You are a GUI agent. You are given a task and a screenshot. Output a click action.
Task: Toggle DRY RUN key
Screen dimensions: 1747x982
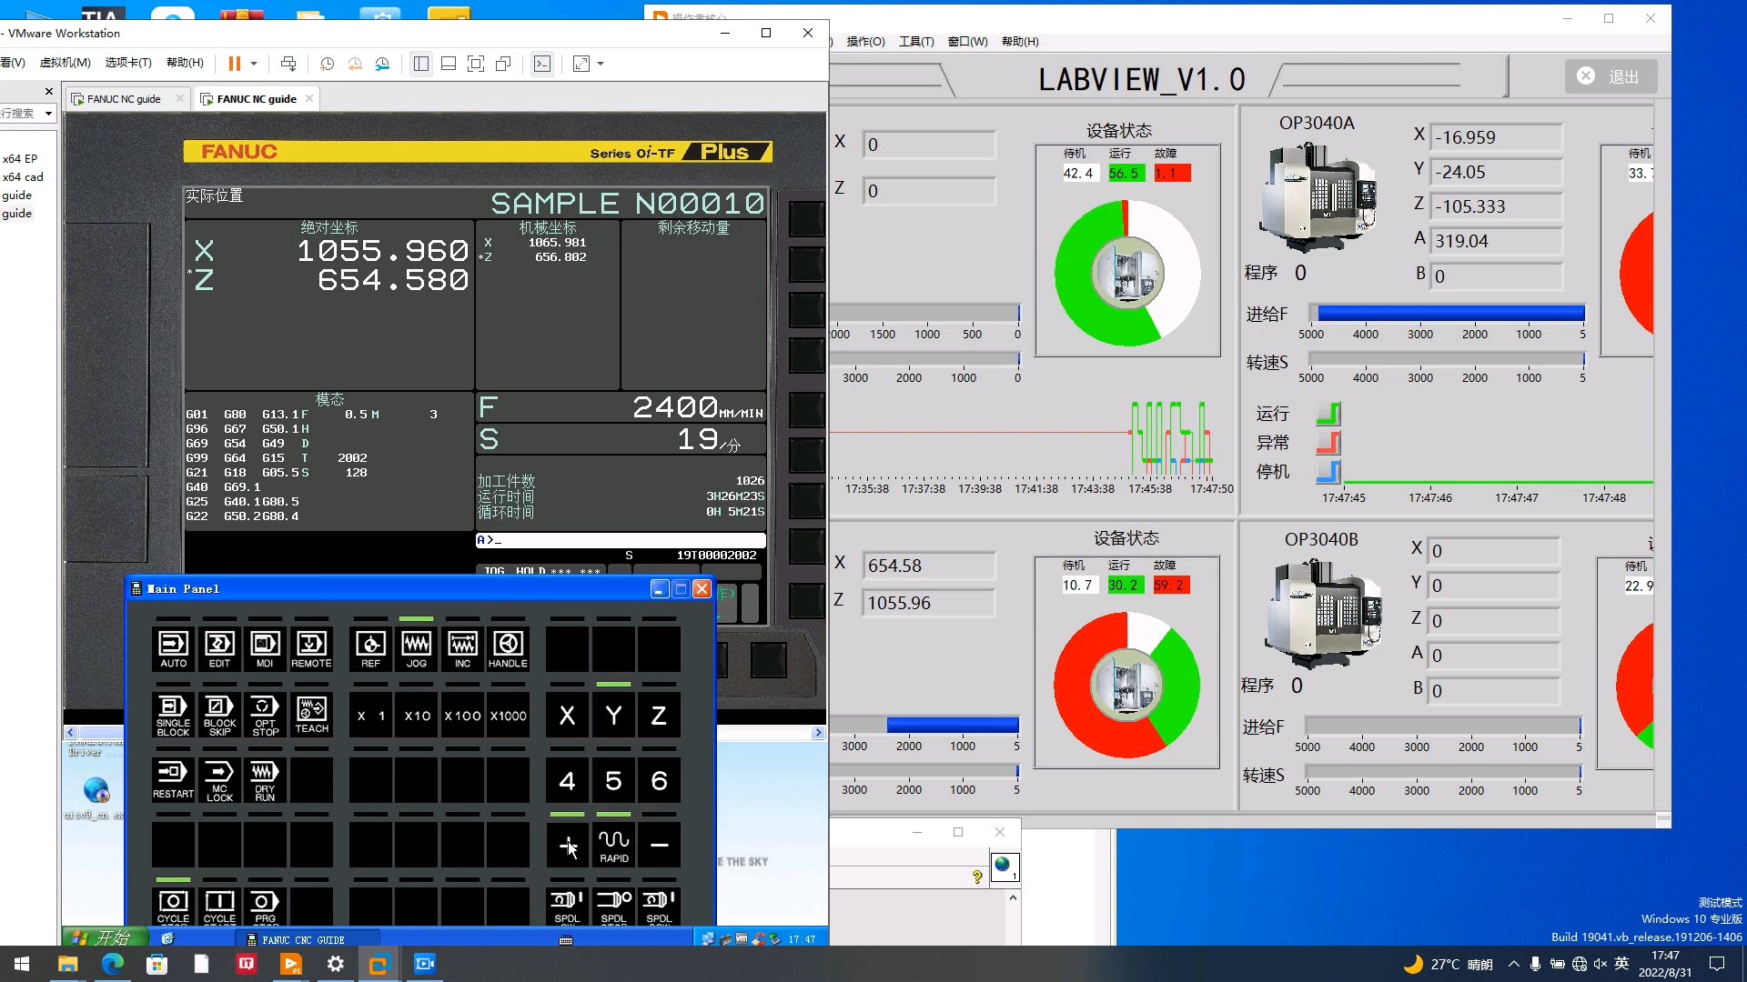pyautogui.click(x=265, y=780)
